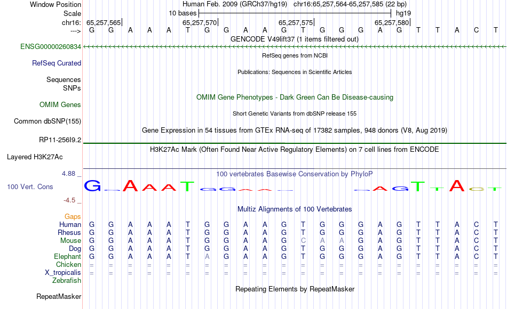Click 100 vertebrates Basewise Conservation title
The width and height of the screenshot is (507, 309).
295,174
